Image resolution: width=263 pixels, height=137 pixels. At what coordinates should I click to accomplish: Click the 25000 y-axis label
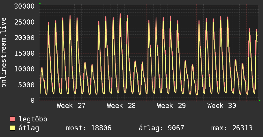(x=24, y=22)
